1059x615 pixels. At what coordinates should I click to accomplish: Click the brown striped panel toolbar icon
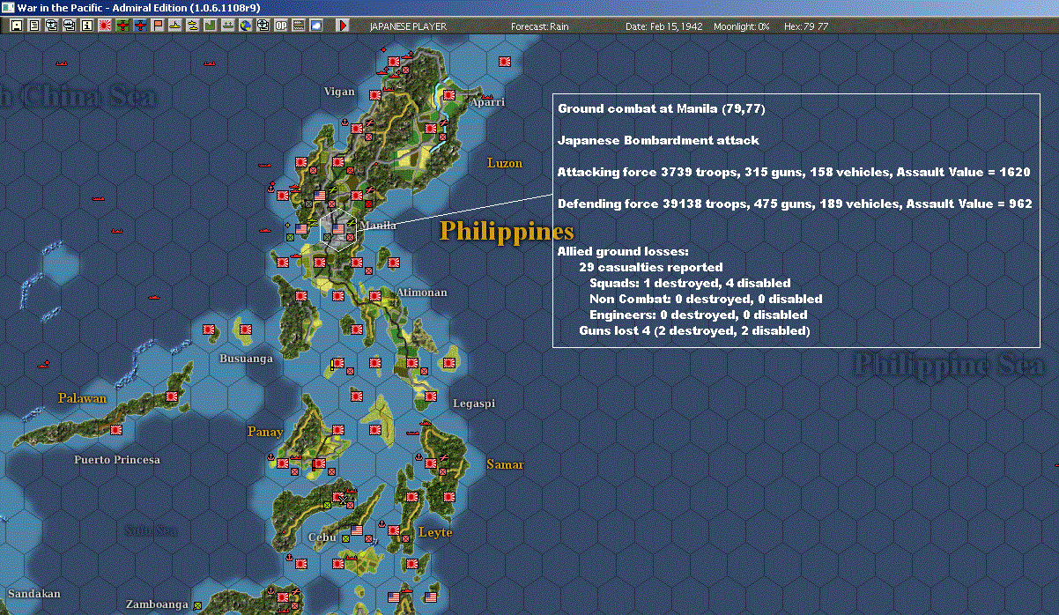click(x=299, y=26)
